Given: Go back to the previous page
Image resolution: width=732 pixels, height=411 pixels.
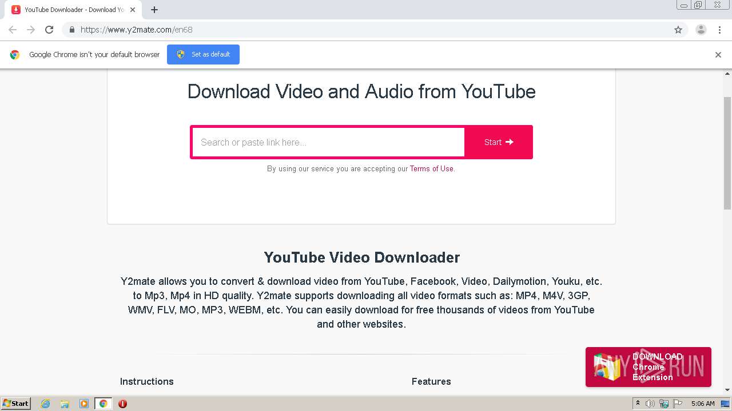Looking at the screenshot, I should (13, 30).
